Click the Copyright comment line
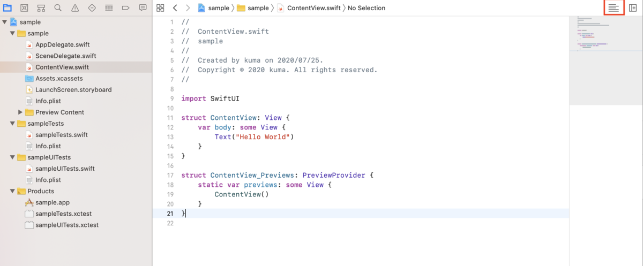 (x=279, y=70)
